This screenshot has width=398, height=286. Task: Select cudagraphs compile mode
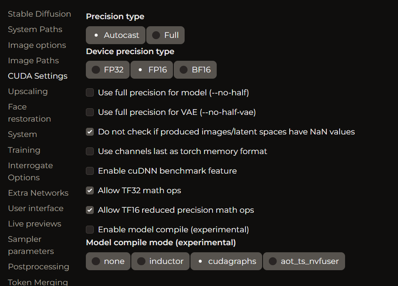(226, 261)
